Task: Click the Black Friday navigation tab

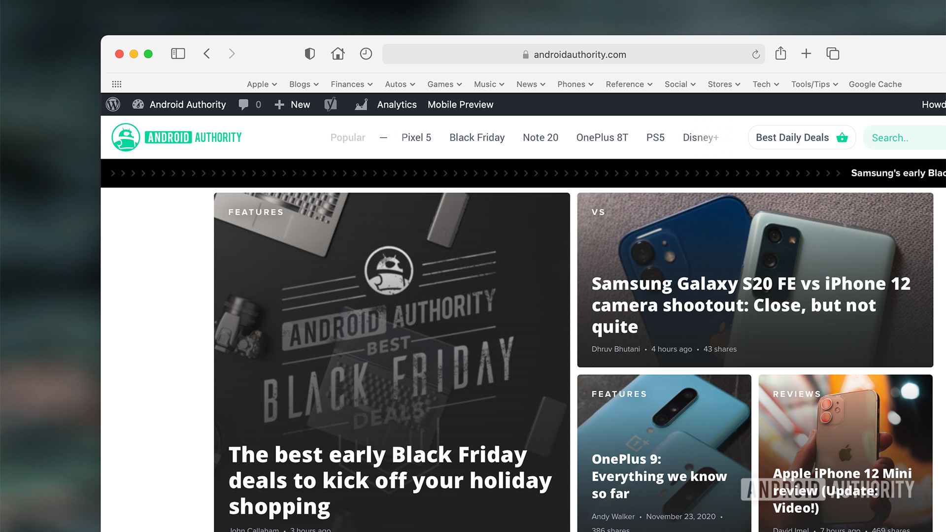Action: (x=477, y=137)
